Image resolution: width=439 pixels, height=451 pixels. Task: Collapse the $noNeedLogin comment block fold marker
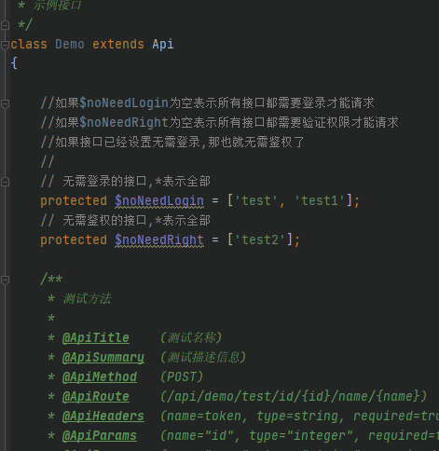click(5, 103)
